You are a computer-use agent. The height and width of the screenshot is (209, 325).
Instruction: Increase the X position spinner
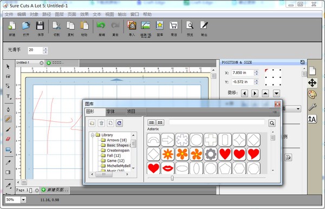click(256, 71)
